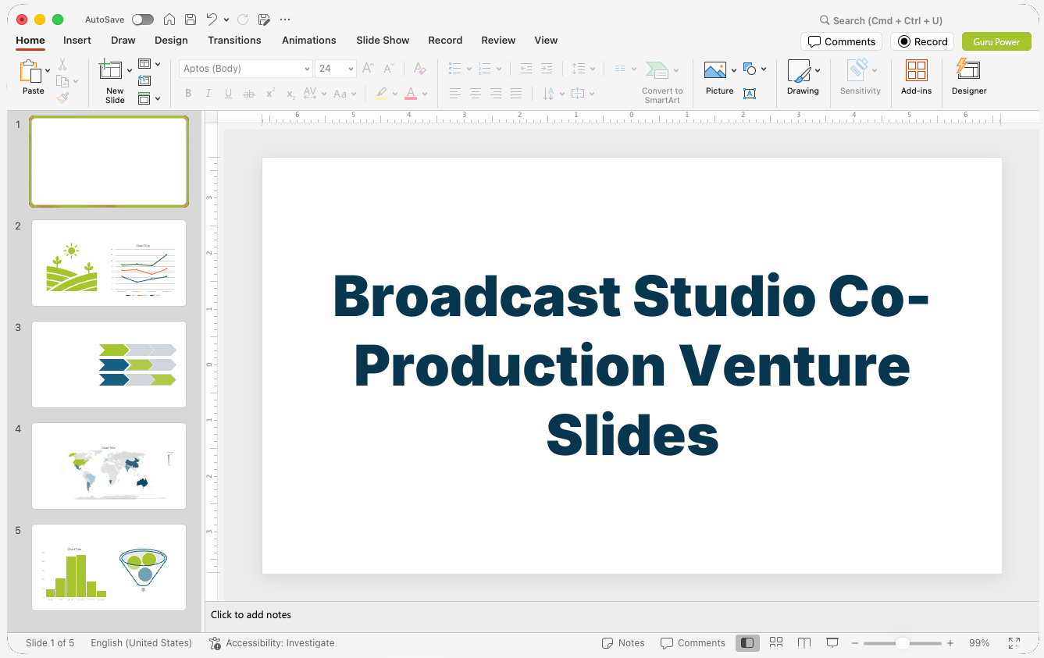Toggle Notes in the status bar

tap(623, 643)
